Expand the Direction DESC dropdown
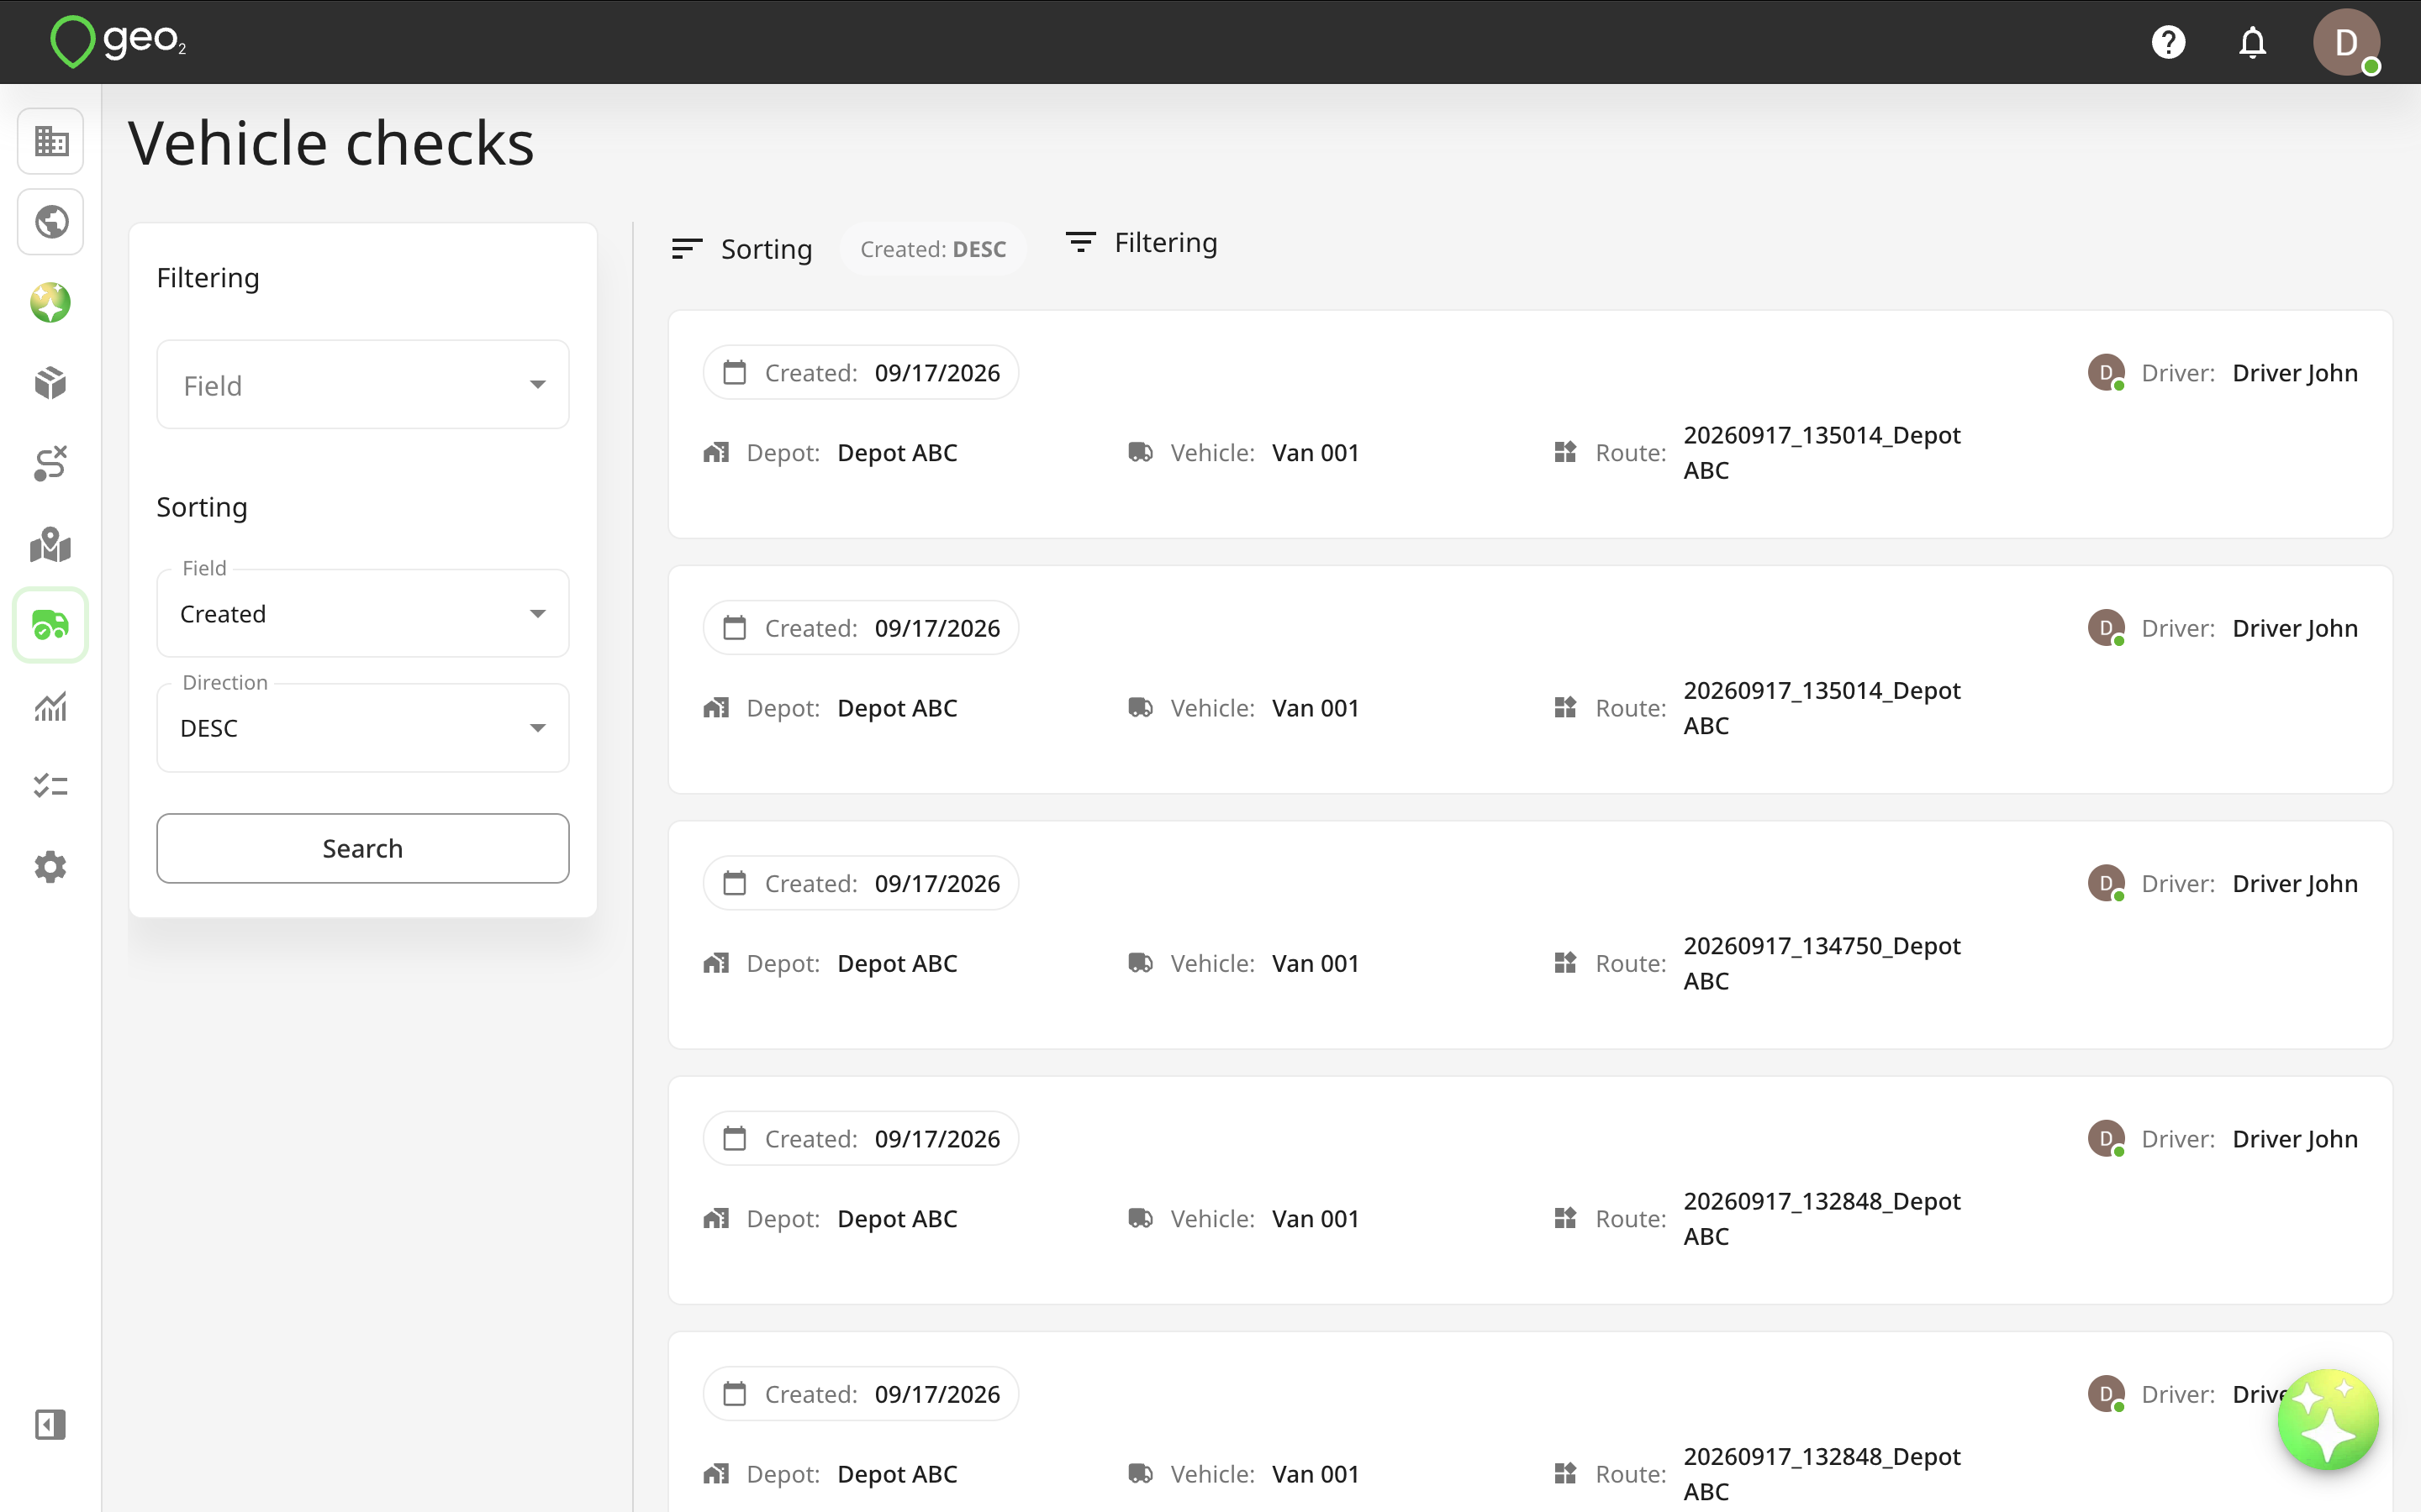This screenshot has width=2421, height=1512. (x=363, y=728)
